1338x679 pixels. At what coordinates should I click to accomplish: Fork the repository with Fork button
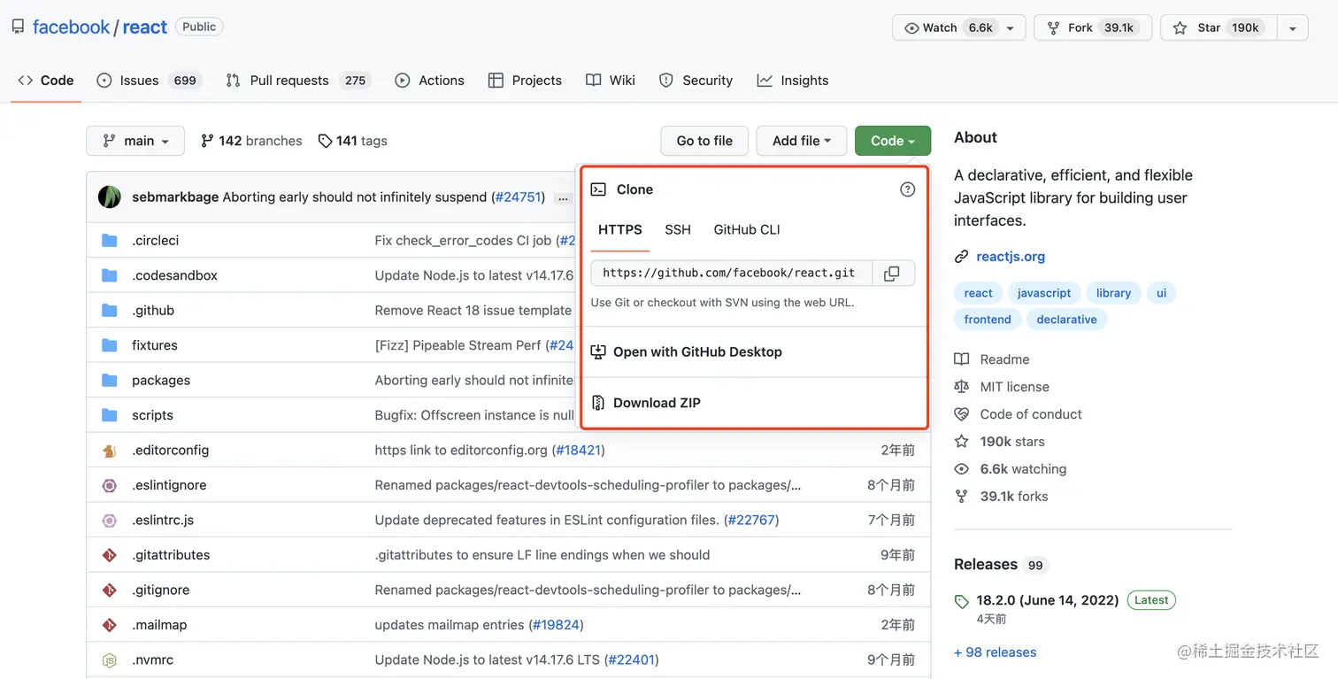point(1092,28)
